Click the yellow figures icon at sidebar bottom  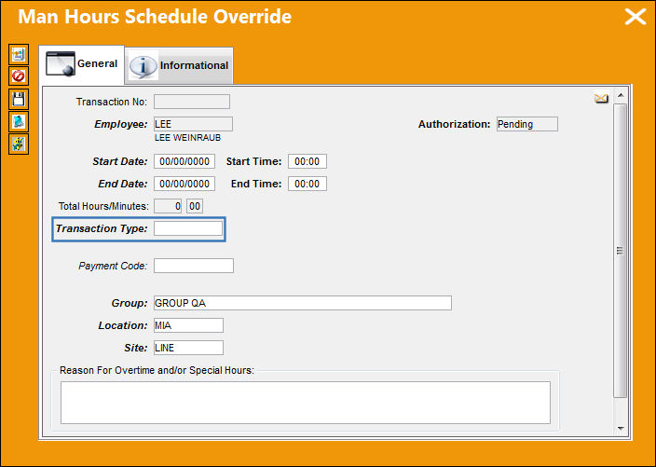pos(19,144)
